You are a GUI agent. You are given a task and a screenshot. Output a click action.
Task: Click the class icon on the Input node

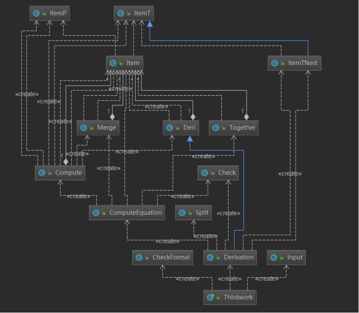[x=273, y=257]
